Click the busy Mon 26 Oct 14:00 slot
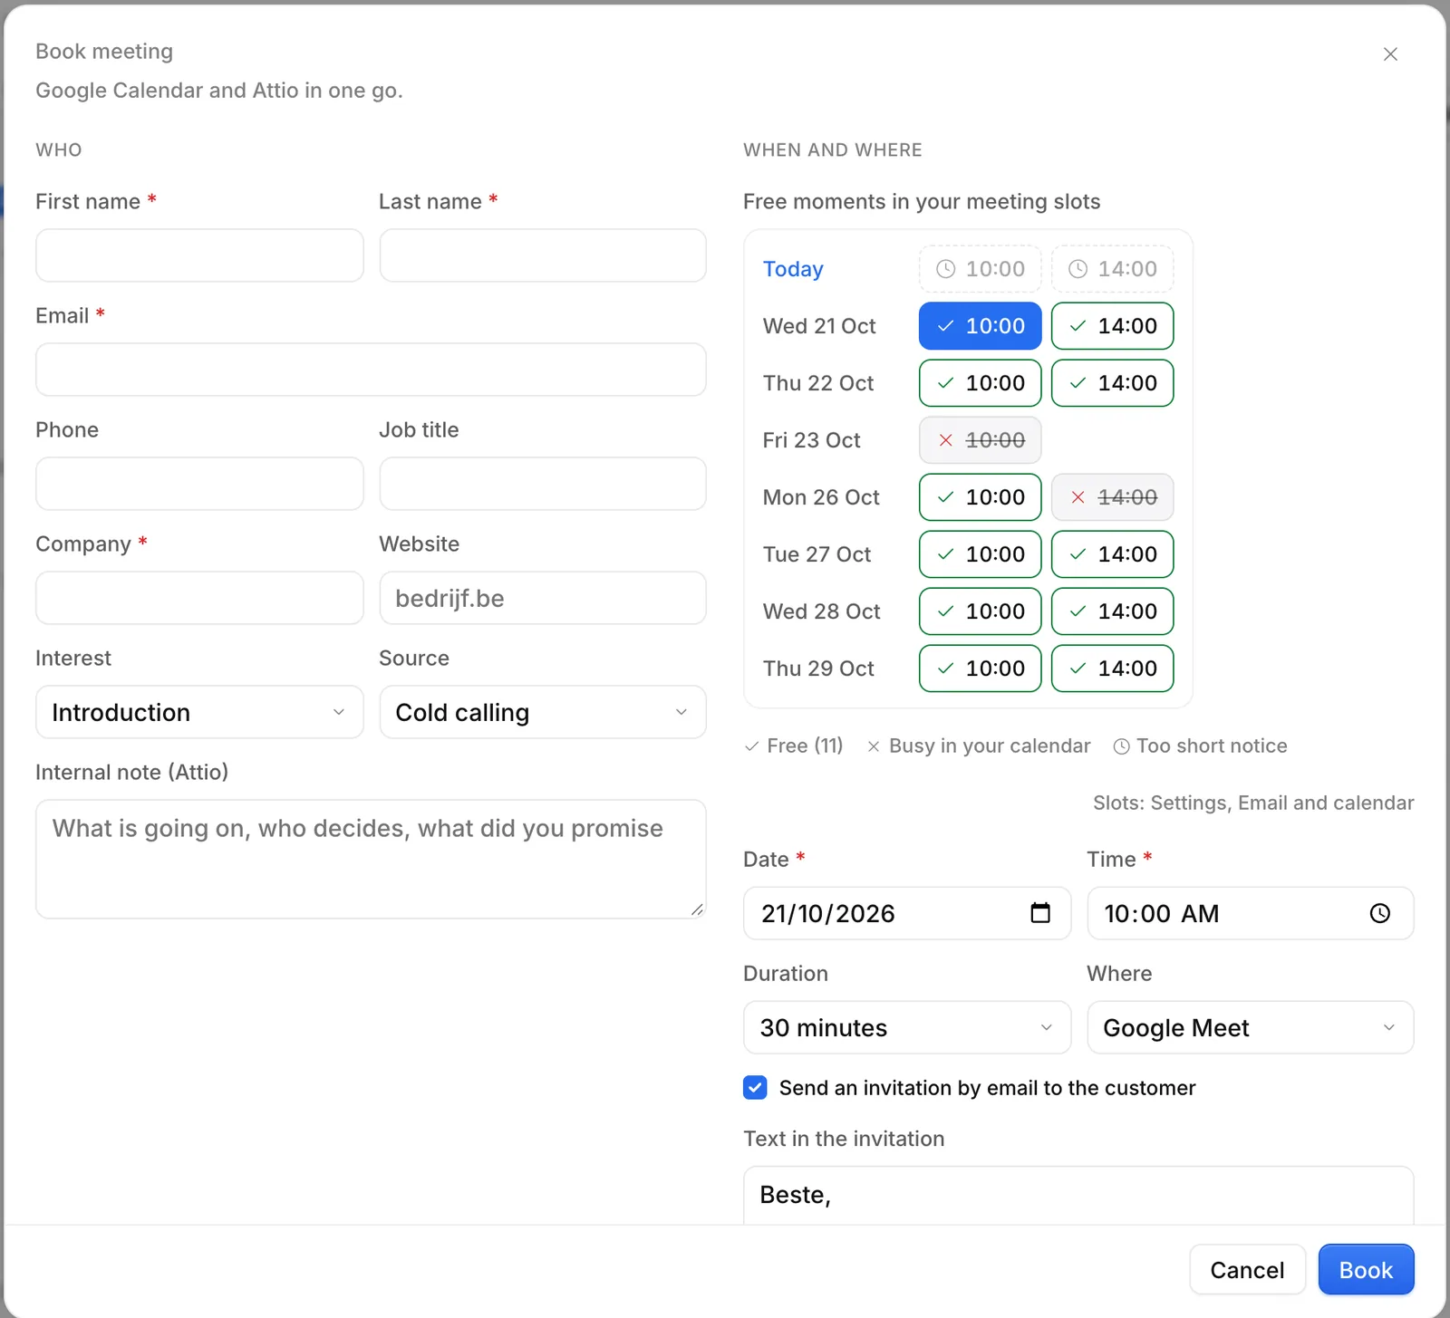This screenshot has height=1318, width=1450. click(1113, 497)
